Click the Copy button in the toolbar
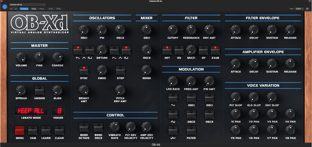Image resolution: width=312 pixels, height=147 pixels. [34, 9]
